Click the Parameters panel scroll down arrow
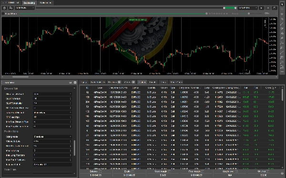Viewport: 286px width, 178px height. [74, 174]
